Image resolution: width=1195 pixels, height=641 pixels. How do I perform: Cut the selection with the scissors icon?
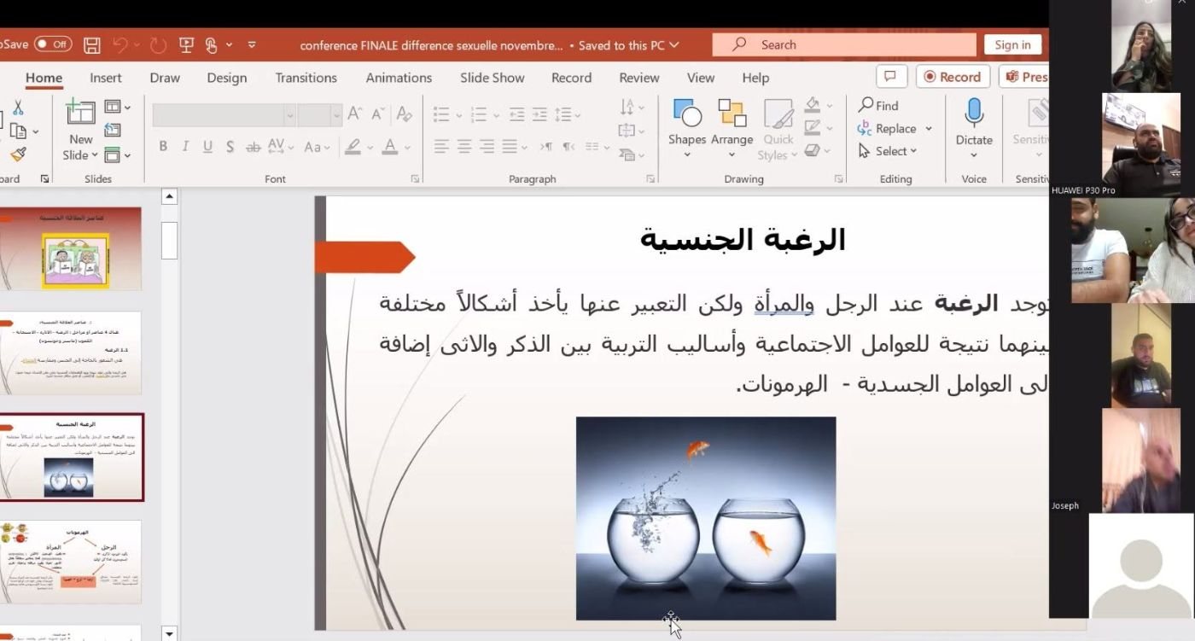[x=17, y=108]
